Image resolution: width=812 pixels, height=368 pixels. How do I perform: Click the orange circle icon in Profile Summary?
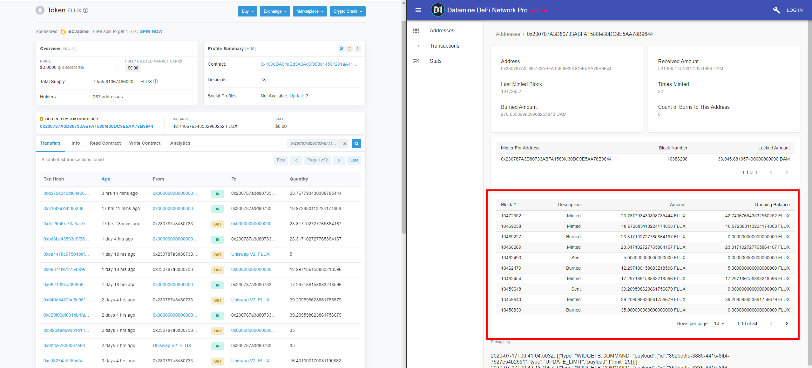point(349,49)
